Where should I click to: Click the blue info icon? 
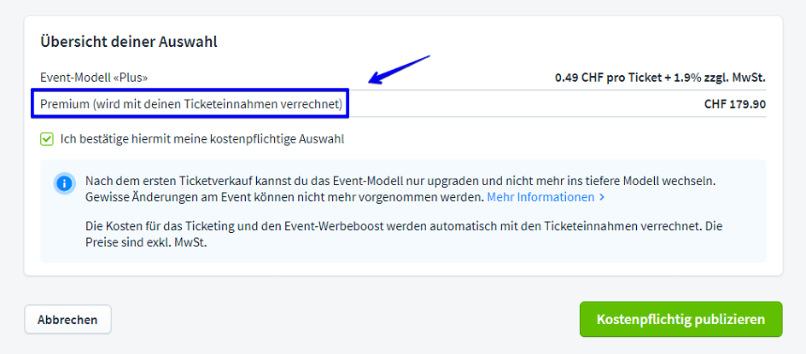coord(64,183)
